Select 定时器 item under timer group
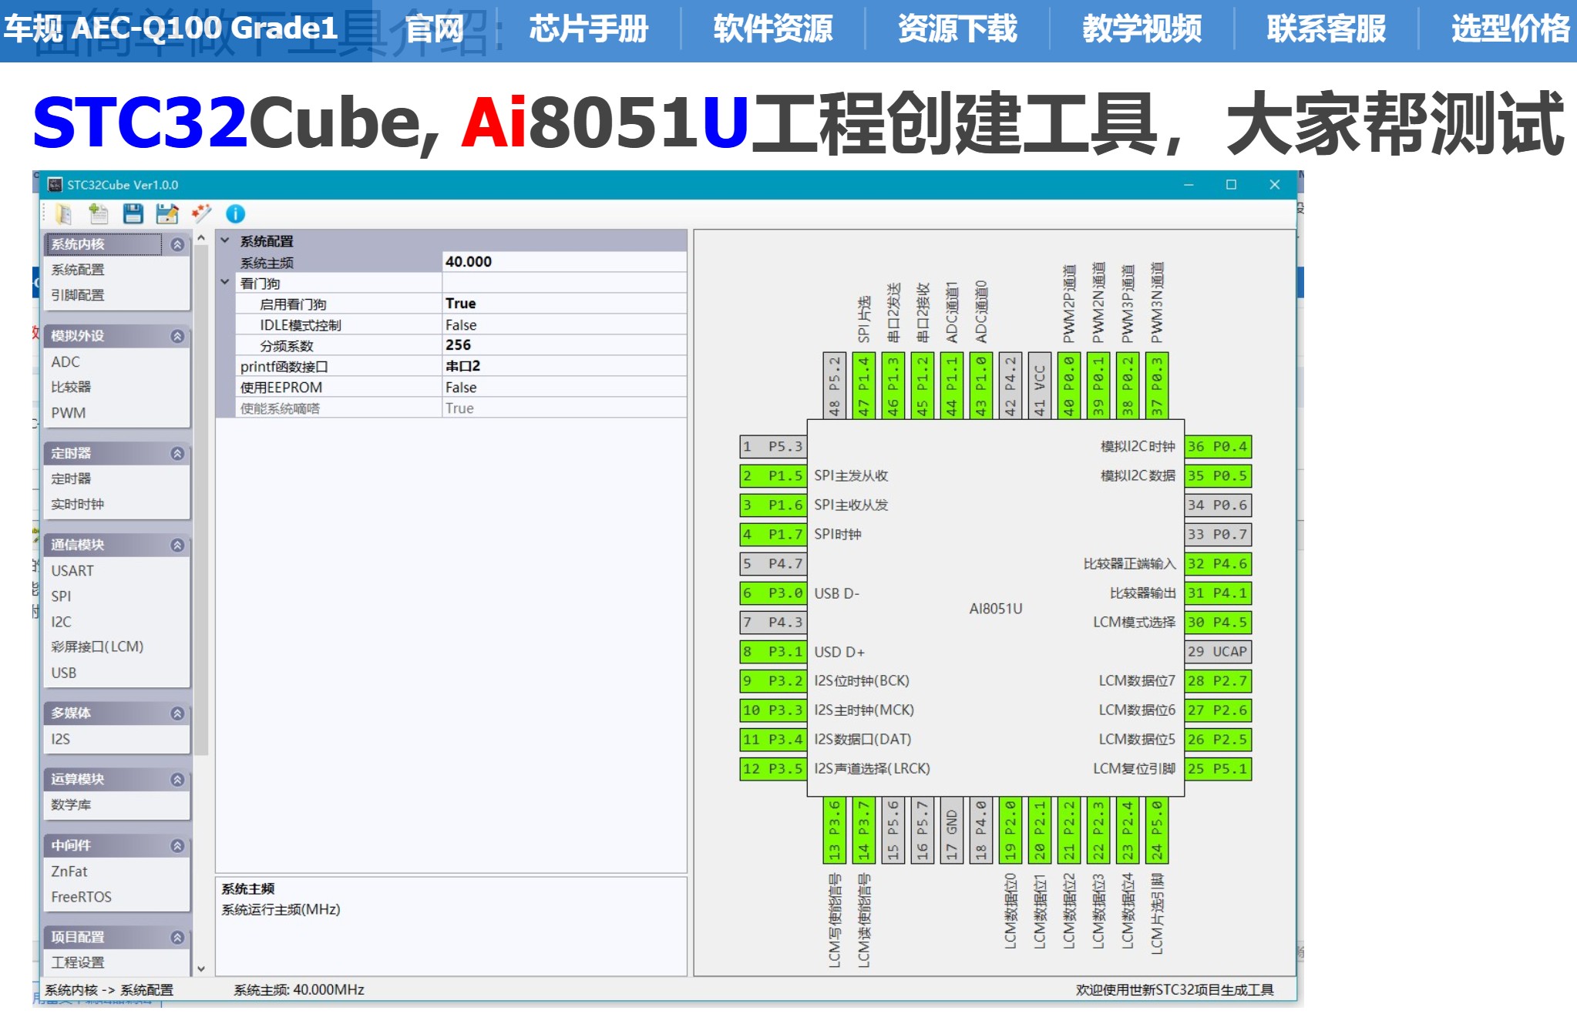Image resolution: width=1577 pixels, height=1014 pixels. tap(71, 478)
